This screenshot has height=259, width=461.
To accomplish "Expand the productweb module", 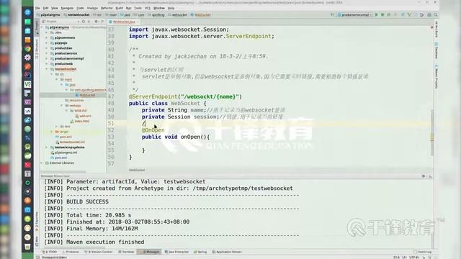I will click(x=46, y=64).
